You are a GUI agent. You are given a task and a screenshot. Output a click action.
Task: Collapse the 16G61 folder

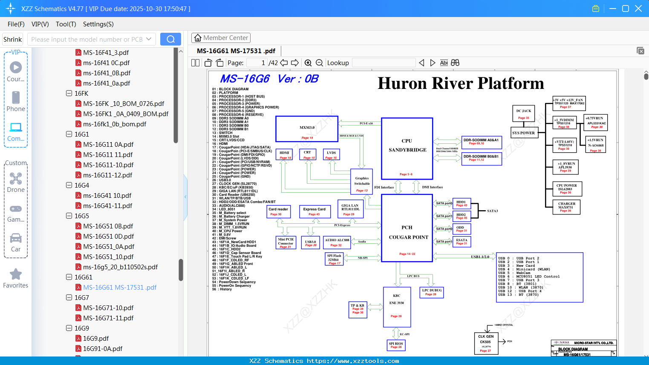click(69, 277)
